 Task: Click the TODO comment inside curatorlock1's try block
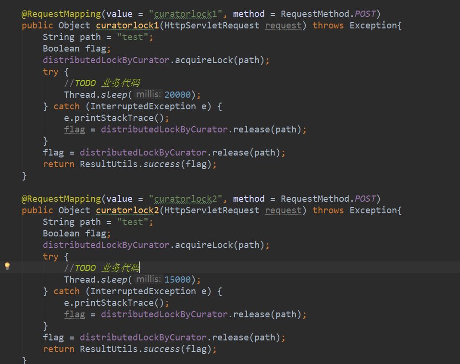(x=102, y=83)
